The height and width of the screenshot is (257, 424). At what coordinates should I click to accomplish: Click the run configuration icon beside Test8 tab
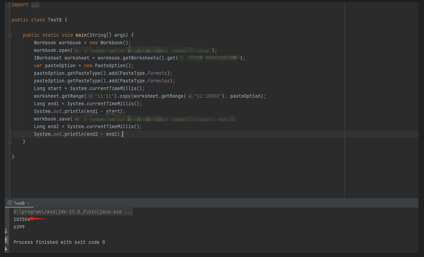click(x=10, y=203)
